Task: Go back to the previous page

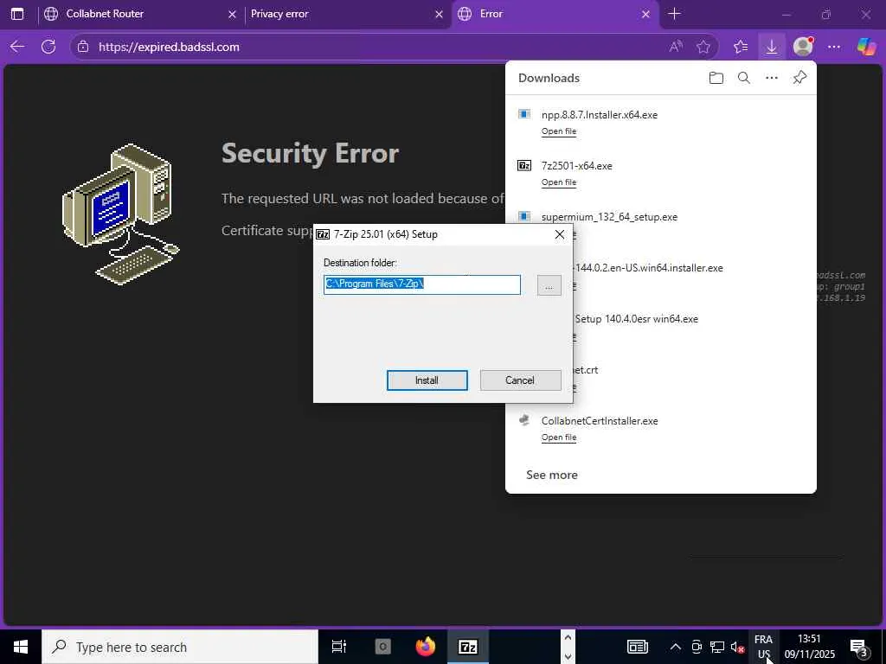Action: click(x=17, y=47)
